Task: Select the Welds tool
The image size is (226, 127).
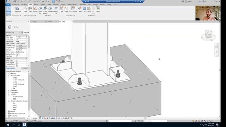Action: [x=35, y=10]
